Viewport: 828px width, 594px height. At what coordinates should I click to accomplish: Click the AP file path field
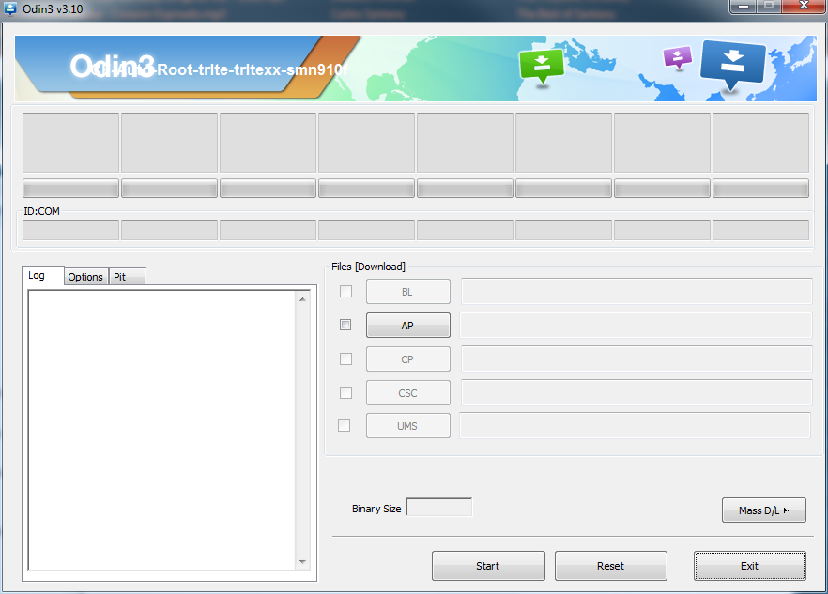pyautogui.click(x=636, y=325)
